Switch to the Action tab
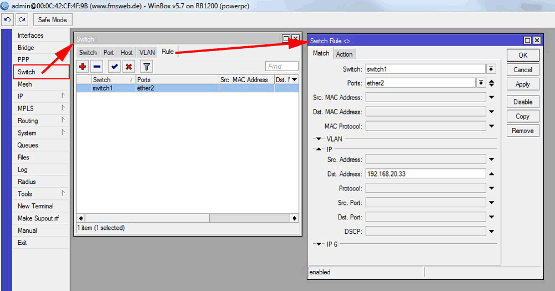Screen dimensions: 555x291 point(344,54)
